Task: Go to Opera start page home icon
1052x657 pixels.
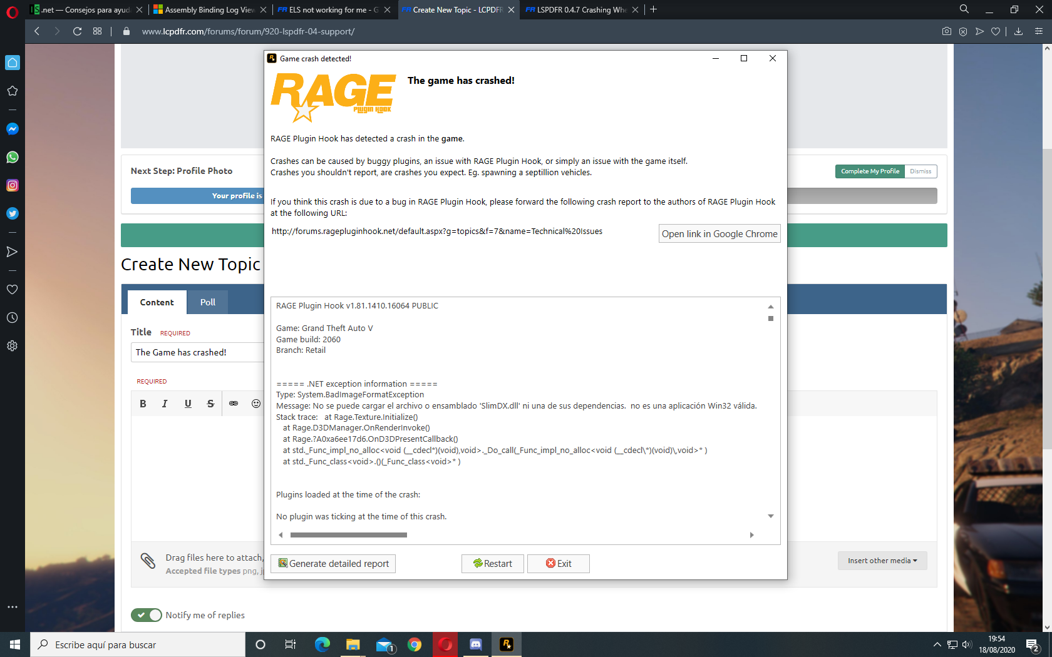Action: [x=12, y=63]
